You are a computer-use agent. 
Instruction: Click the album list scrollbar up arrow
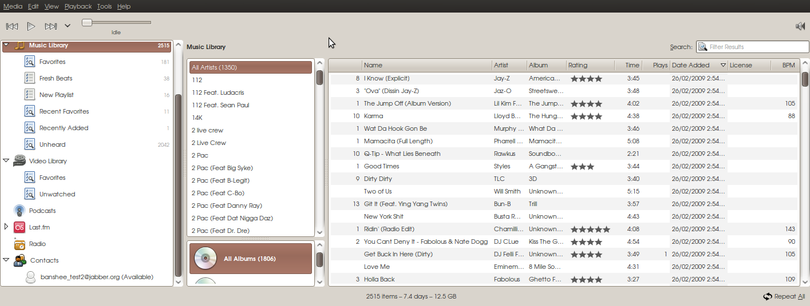320,245
